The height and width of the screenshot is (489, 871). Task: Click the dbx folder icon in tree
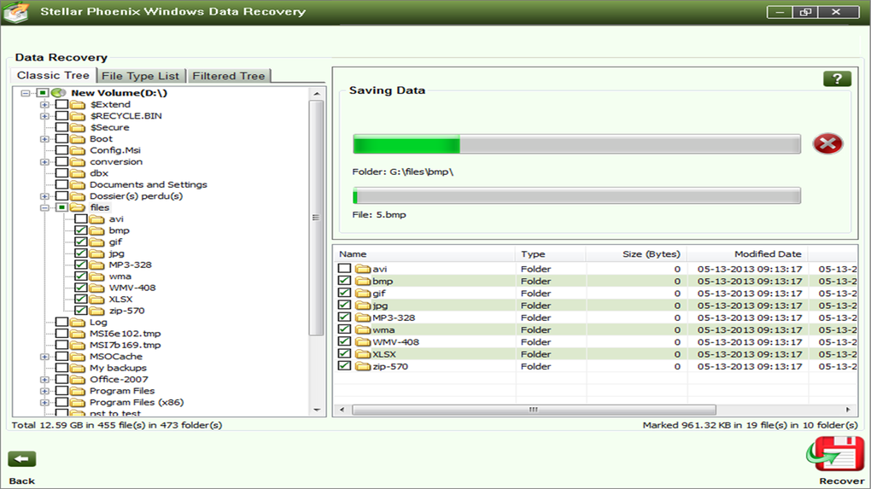point(78,173)
